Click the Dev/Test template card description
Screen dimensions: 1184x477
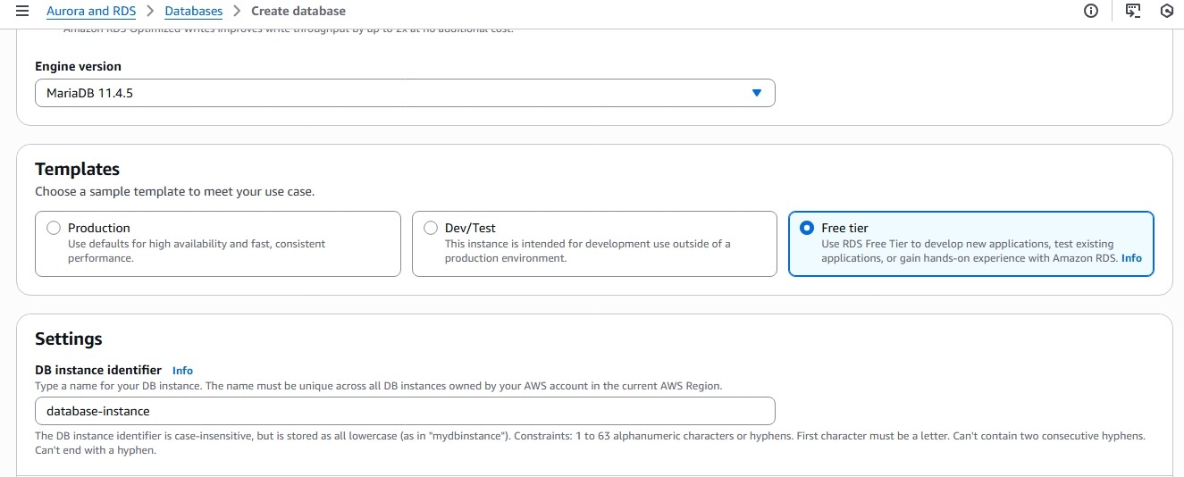[587, 251]
